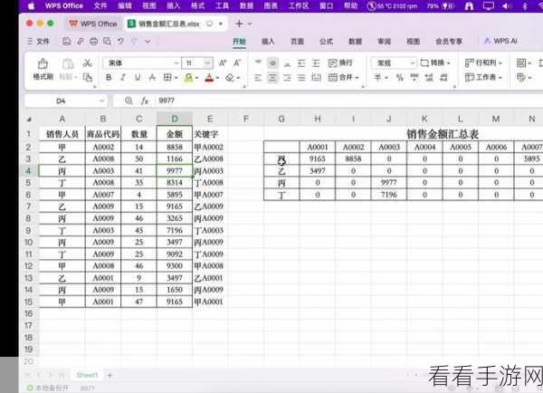Open the Convert (转换) dropdown
Screen dimensions: 543x393
click(435, 62)
